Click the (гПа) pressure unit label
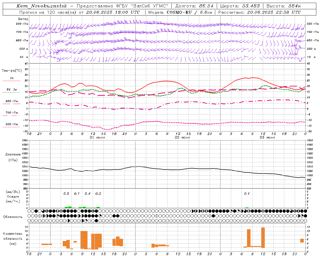Image resolution: width=320 pixels, height=256 pixels. pos(12,160)
